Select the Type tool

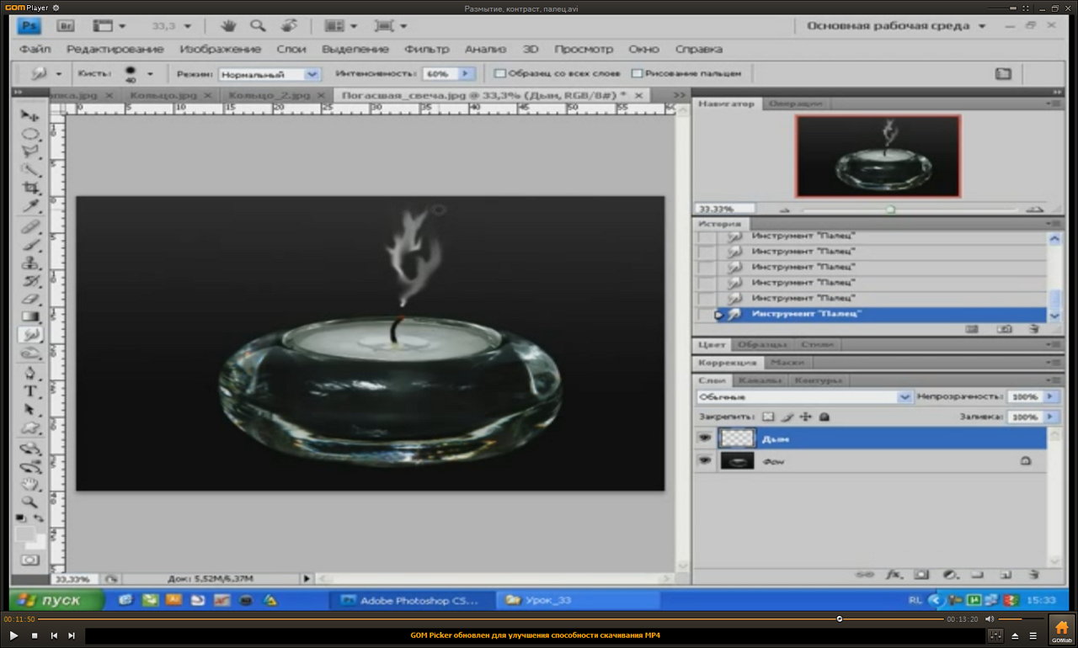pyautogui.click(x=30, y=391)
